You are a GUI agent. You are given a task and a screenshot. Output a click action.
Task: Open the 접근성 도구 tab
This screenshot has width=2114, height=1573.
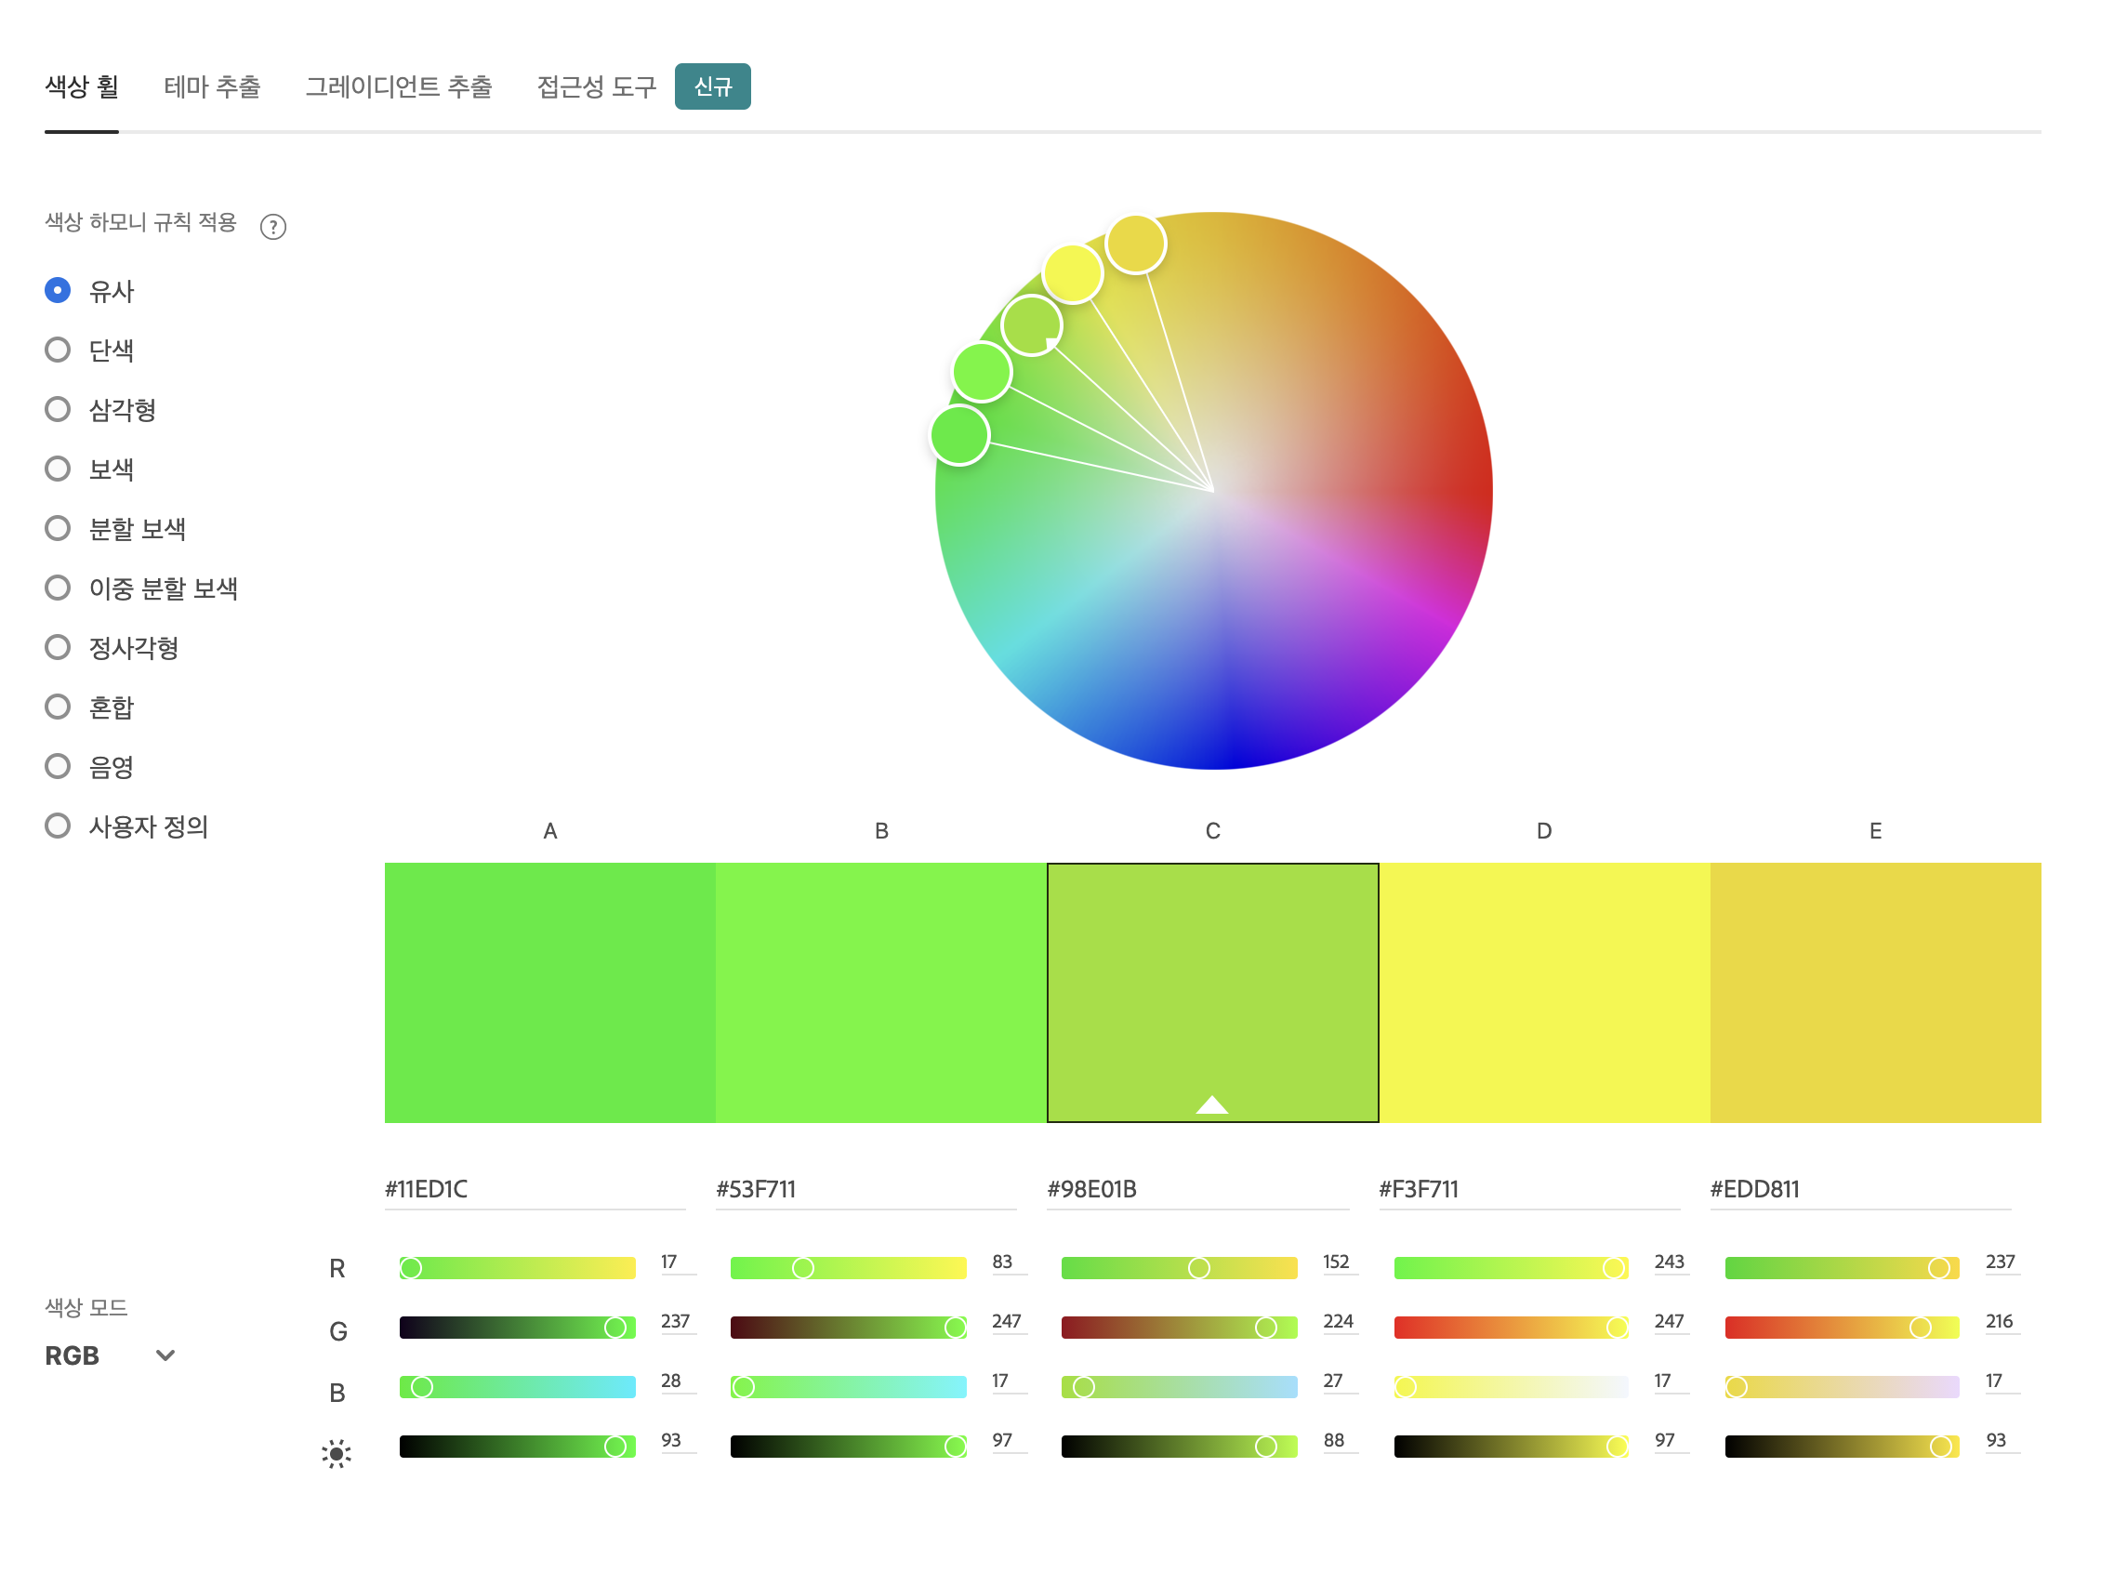click(596, 86)
